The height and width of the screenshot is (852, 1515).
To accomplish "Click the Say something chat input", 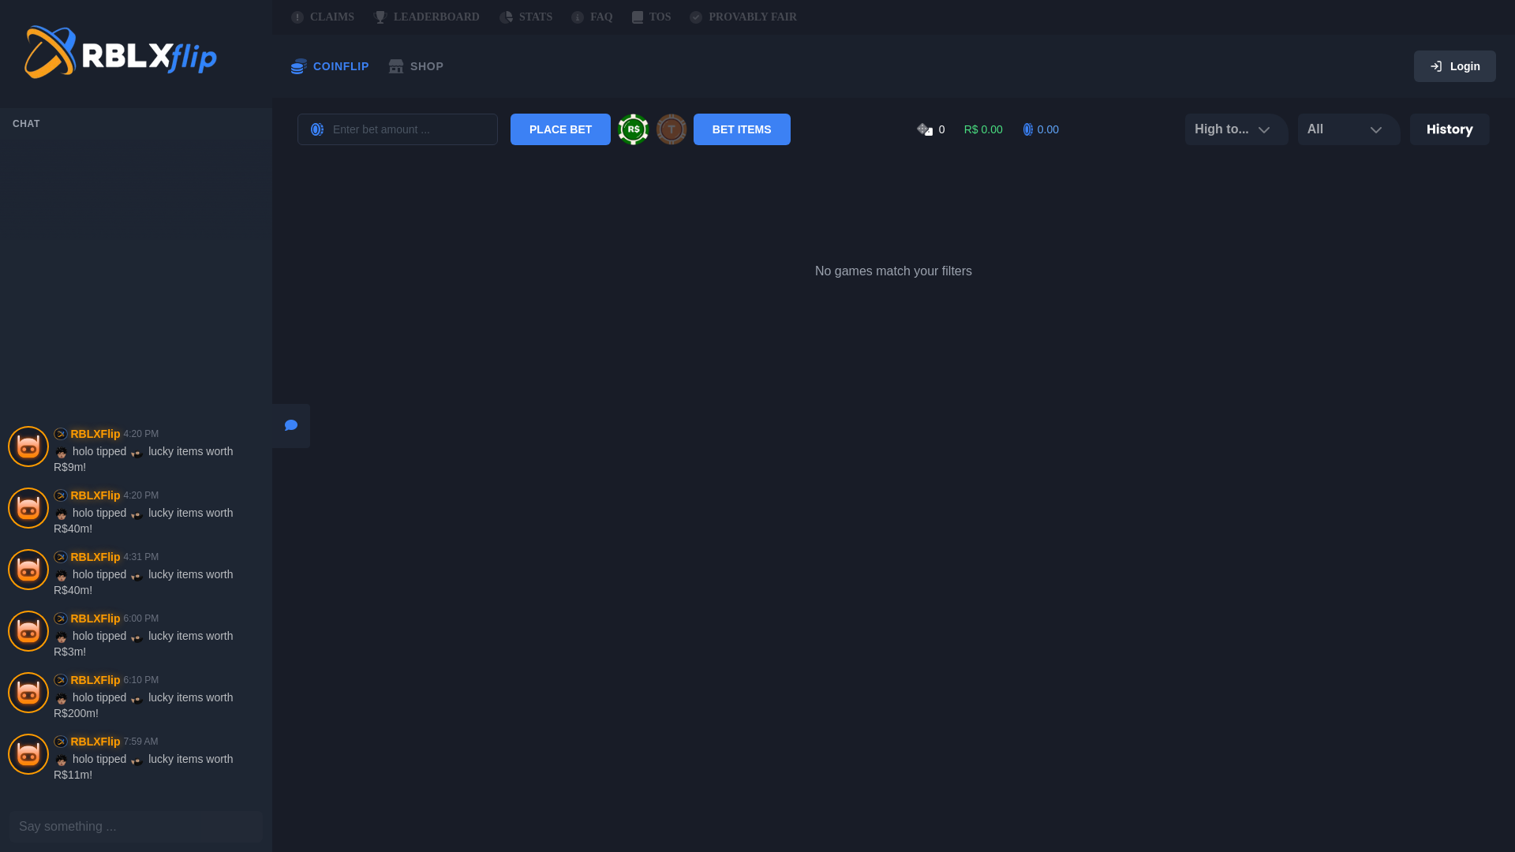I will click(x=137, y=827).
